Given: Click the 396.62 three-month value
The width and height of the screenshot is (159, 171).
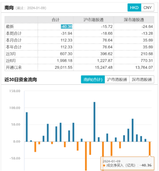Looking at the screenshot, I should pyautogui.click(x=106, y=54).
